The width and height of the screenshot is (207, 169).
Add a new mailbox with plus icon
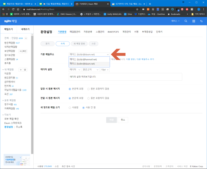point(21,70)
